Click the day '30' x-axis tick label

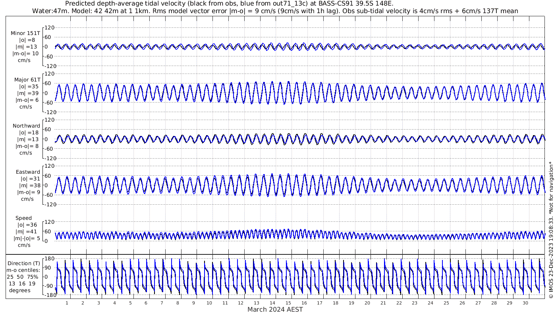(x=525, y=303)
